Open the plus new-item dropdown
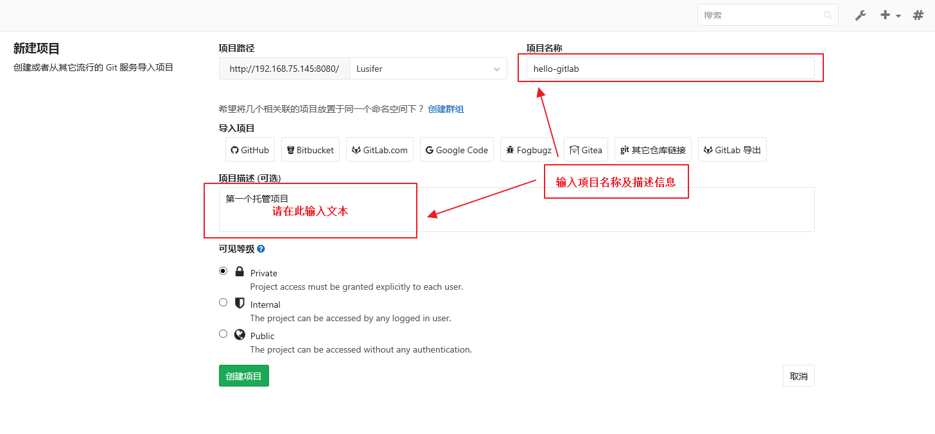Image resolution: width=935 pixels, height=434 pixels. click(x=890, y=15)
